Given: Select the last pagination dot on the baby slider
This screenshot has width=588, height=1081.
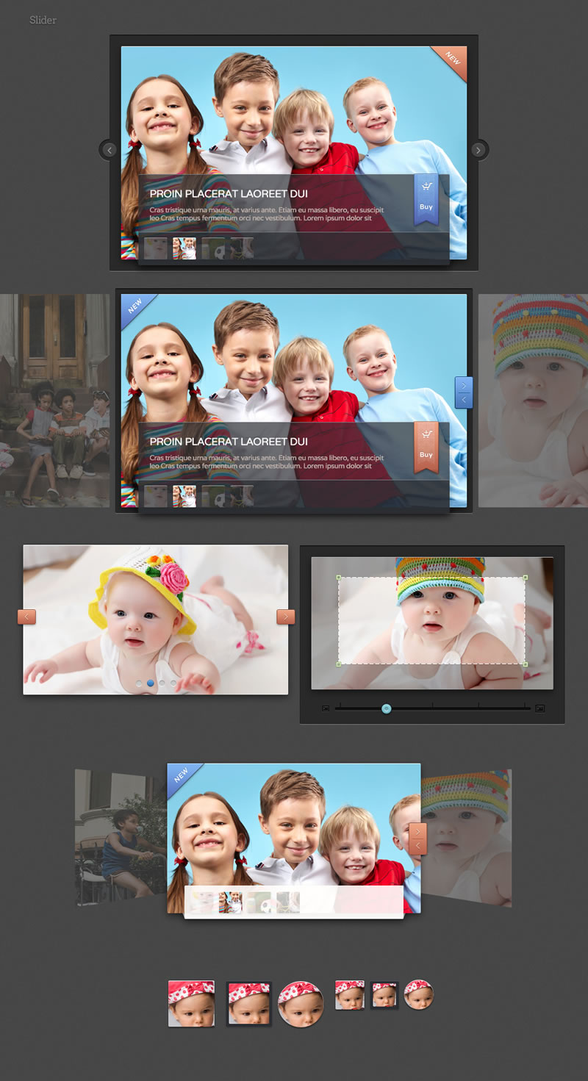Looking at the screenshot, I should 173,683.
